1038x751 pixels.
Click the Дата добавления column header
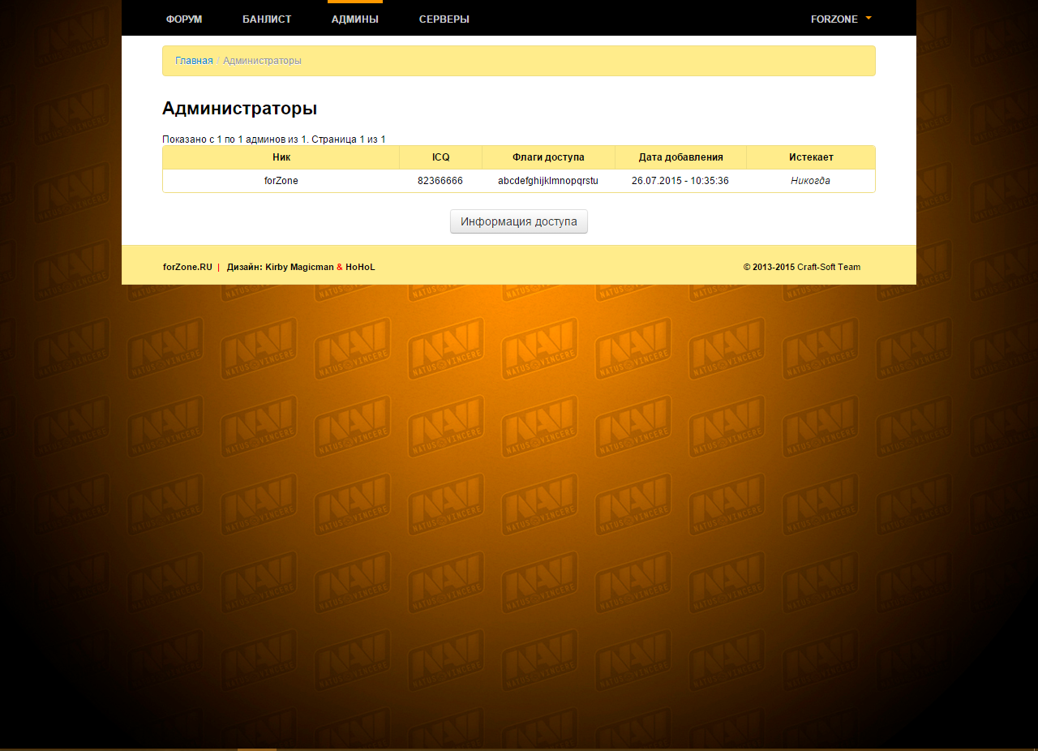[680, 157]
